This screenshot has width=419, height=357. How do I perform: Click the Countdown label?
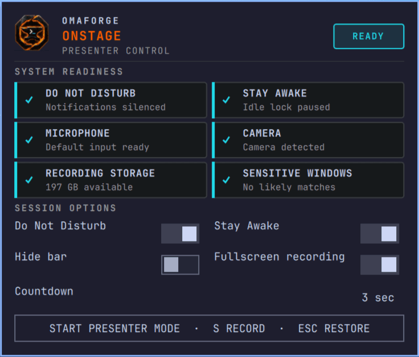(44, 291)
